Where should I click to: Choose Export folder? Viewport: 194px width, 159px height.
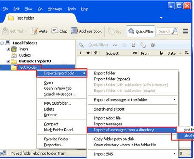(105, 73)
